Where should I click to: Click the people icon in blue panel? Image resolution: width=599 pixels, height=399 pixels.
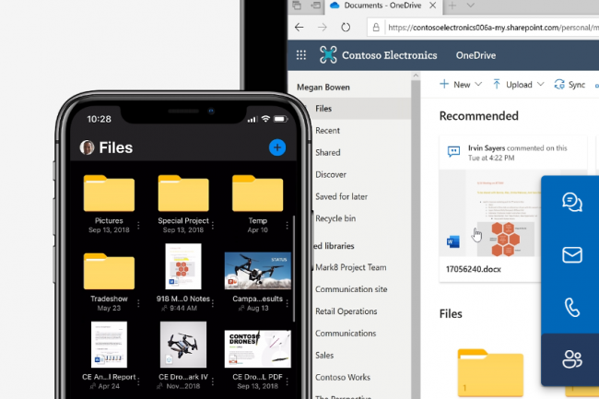click(x=572, y=358)
